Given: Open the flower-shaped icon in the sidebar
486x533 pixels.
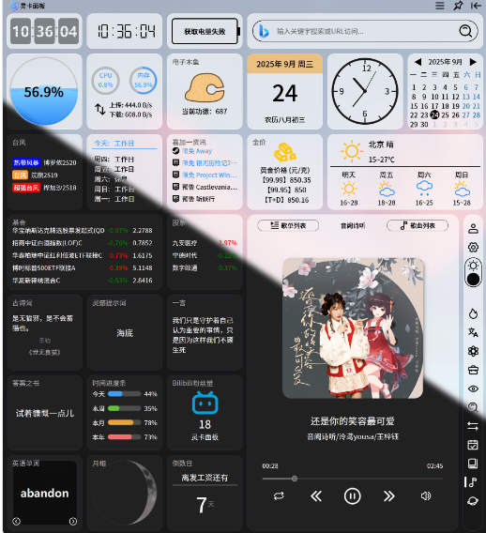Looking at the screenshot, I should click(473, 351).
